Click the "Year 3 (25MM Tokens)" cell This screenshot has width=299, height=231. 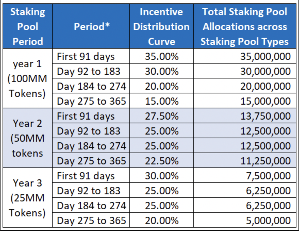(28, 198)
